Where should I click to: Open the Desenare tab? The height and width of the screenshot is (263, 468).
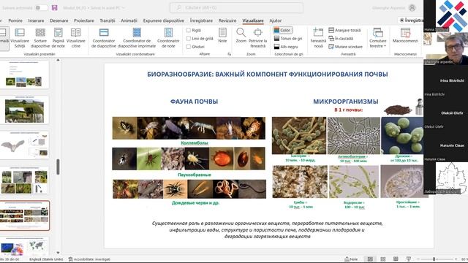click(58, 20)
